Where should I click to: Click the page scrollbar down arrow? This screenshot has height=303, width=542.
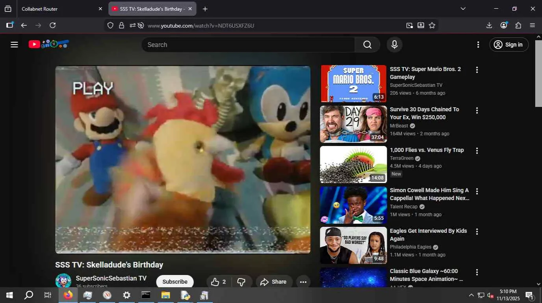[538, 284]
